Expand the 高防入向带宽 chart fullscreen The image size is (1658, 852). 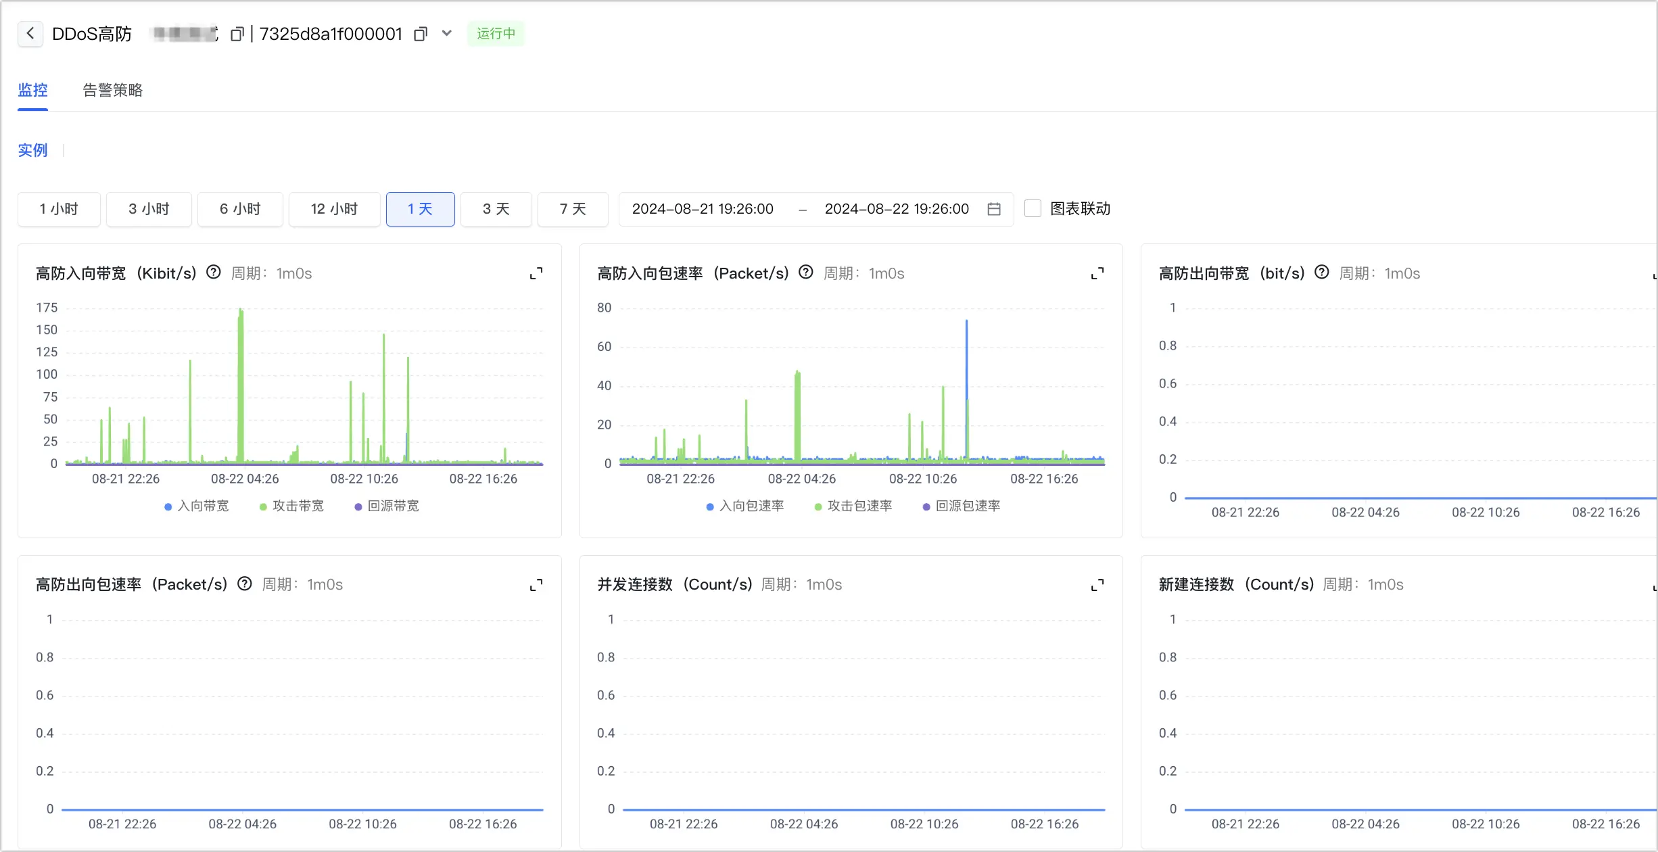click(536, 273)
